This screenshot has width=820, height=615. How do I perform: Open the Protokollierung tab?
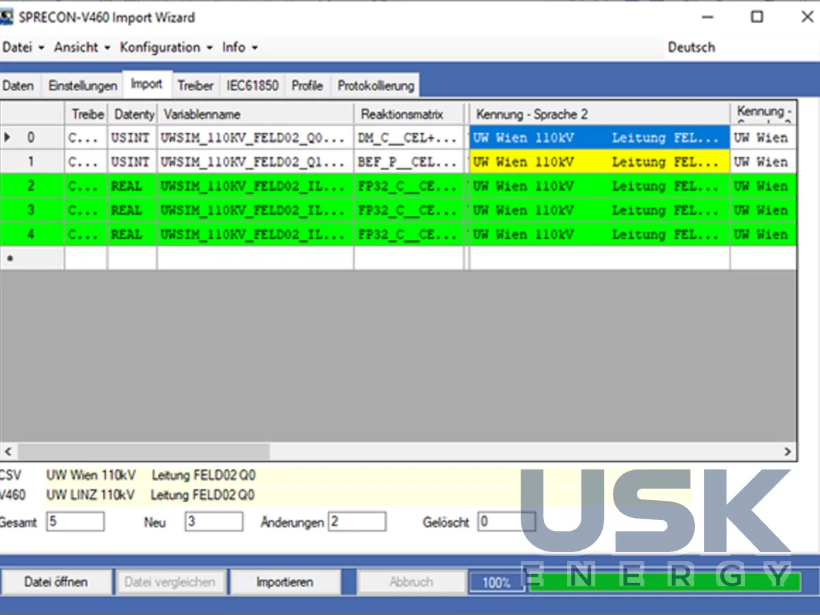[376, 86]
